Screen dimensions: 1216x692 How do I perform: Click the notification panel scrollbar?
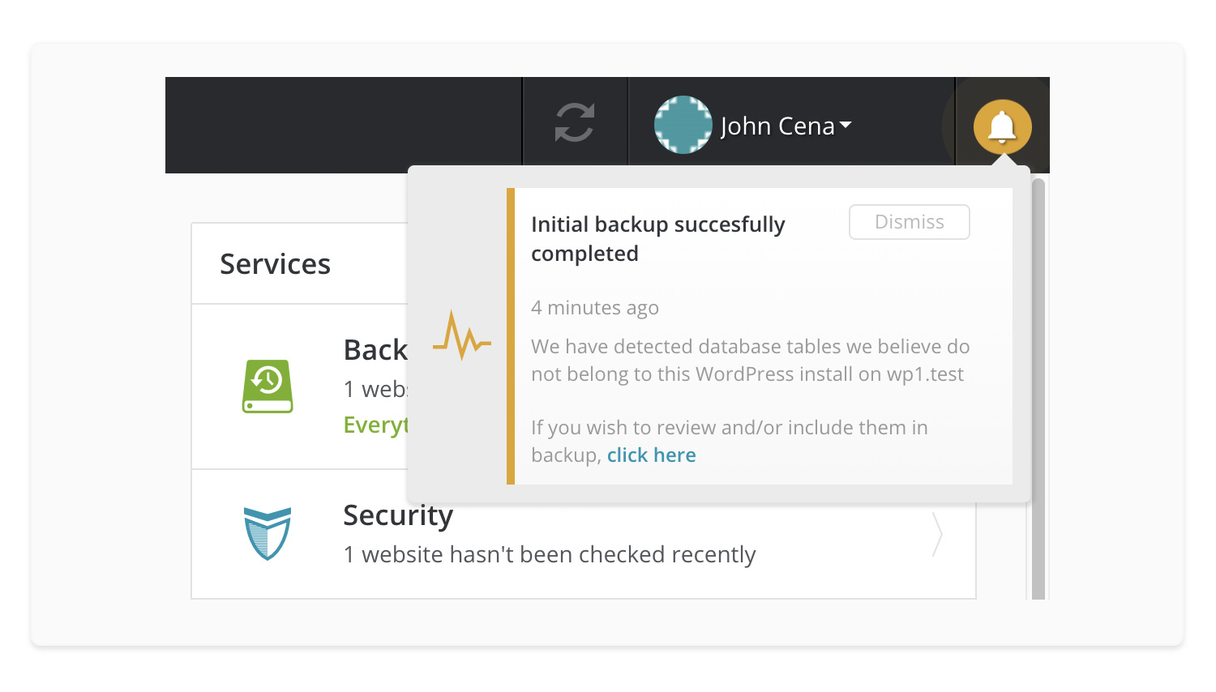(1038, 389)
